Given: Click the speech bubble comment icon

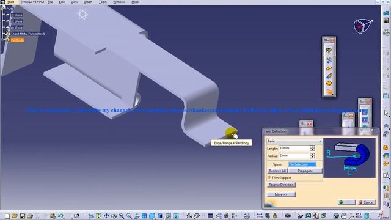Looking at the screenshot, I should (x=197, y=216).
